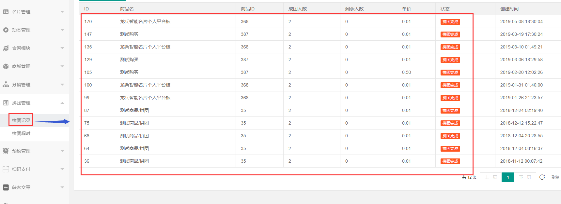Expand the 名片管理 dropdown arrow
This screenshot has height=204, width=561.
tap(62, 12)
